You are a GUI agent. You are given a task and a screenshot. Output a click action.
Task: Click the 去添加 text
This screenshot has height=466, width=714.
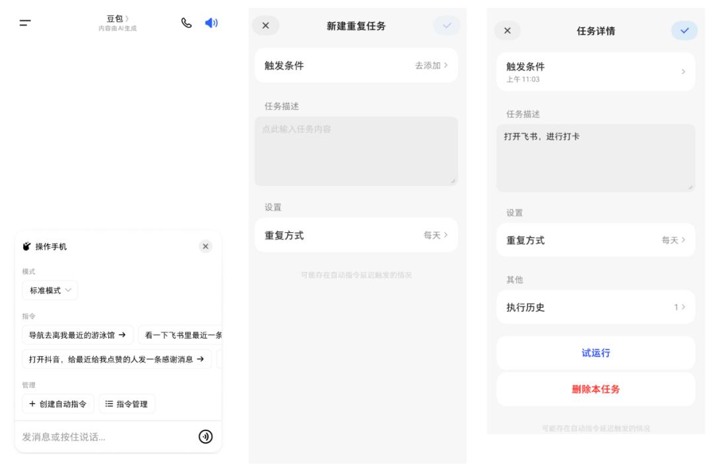(428, 66)
